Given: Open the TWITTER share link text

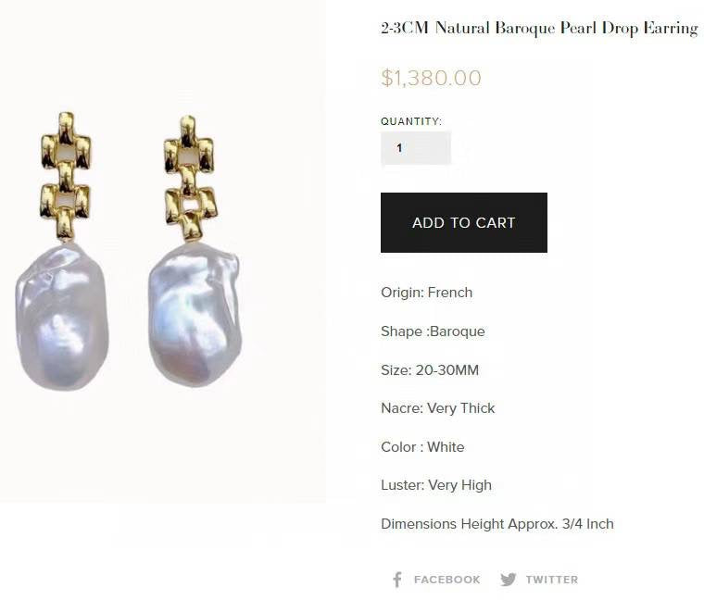Looking at the screenshot, I should tap(551, 580).
